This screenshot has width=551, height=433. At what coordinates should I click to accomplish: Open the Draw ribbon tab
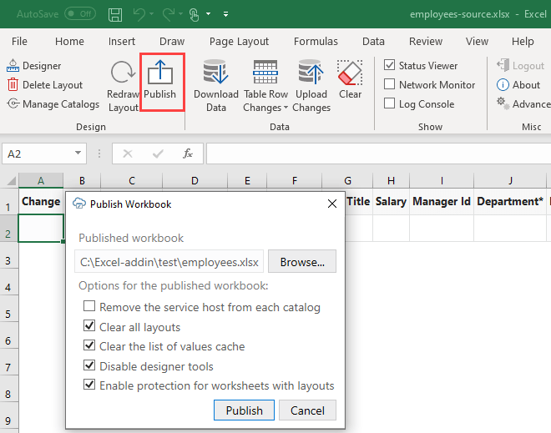click(172, 42)
